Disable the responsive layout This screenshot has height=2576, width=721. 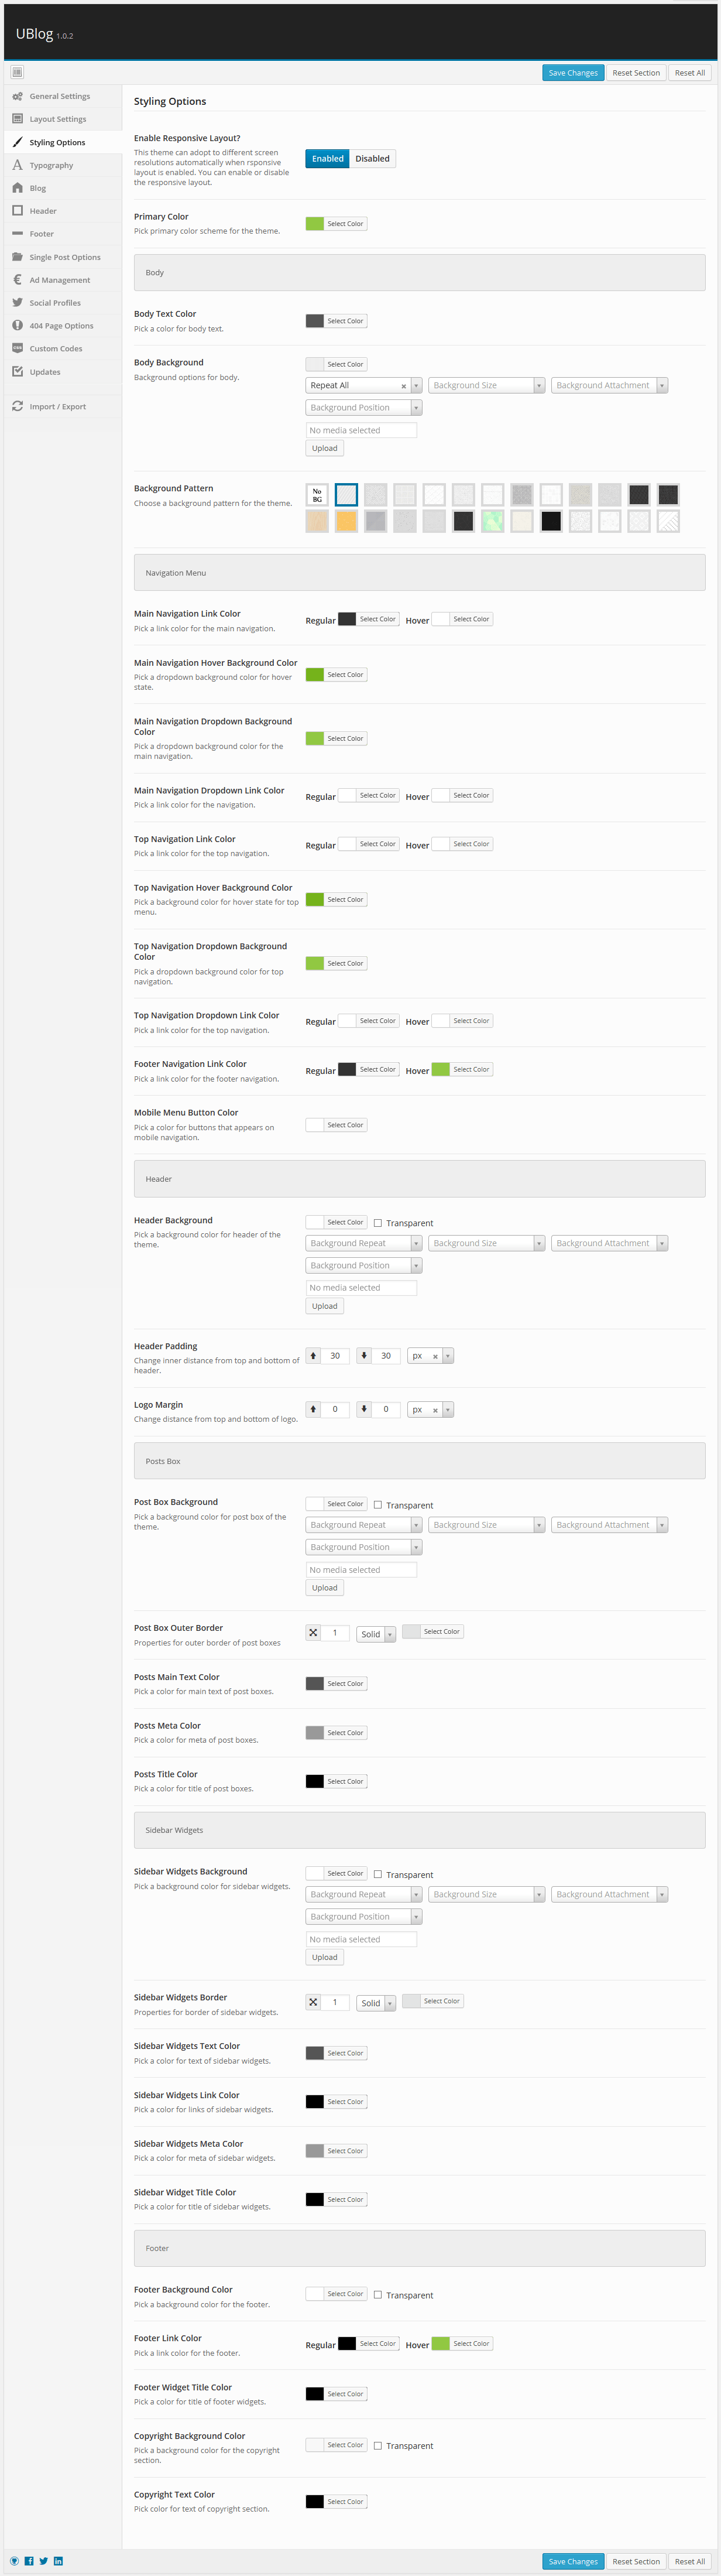[372, 158]
